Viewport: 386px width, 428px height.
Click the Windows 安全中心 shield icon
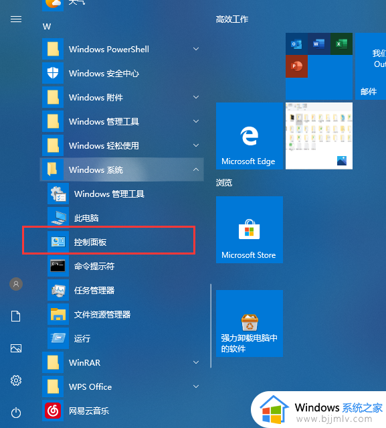click(53, 73)
